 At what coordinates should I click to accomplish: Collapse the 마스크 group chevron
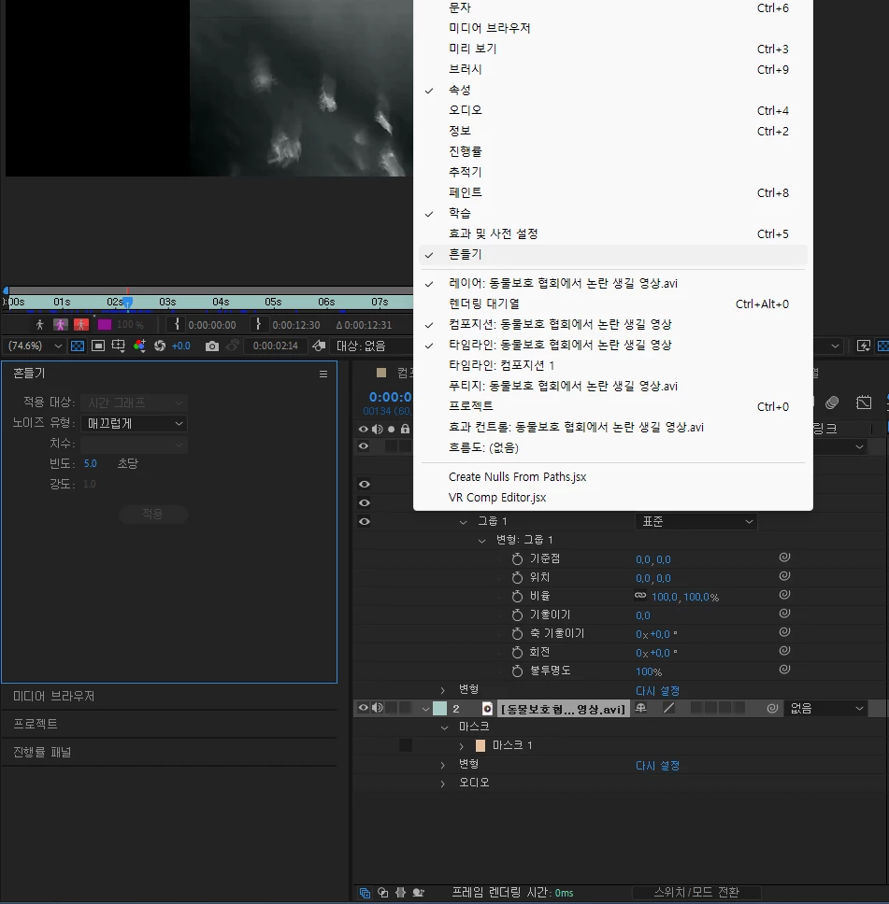click(445, 727)
